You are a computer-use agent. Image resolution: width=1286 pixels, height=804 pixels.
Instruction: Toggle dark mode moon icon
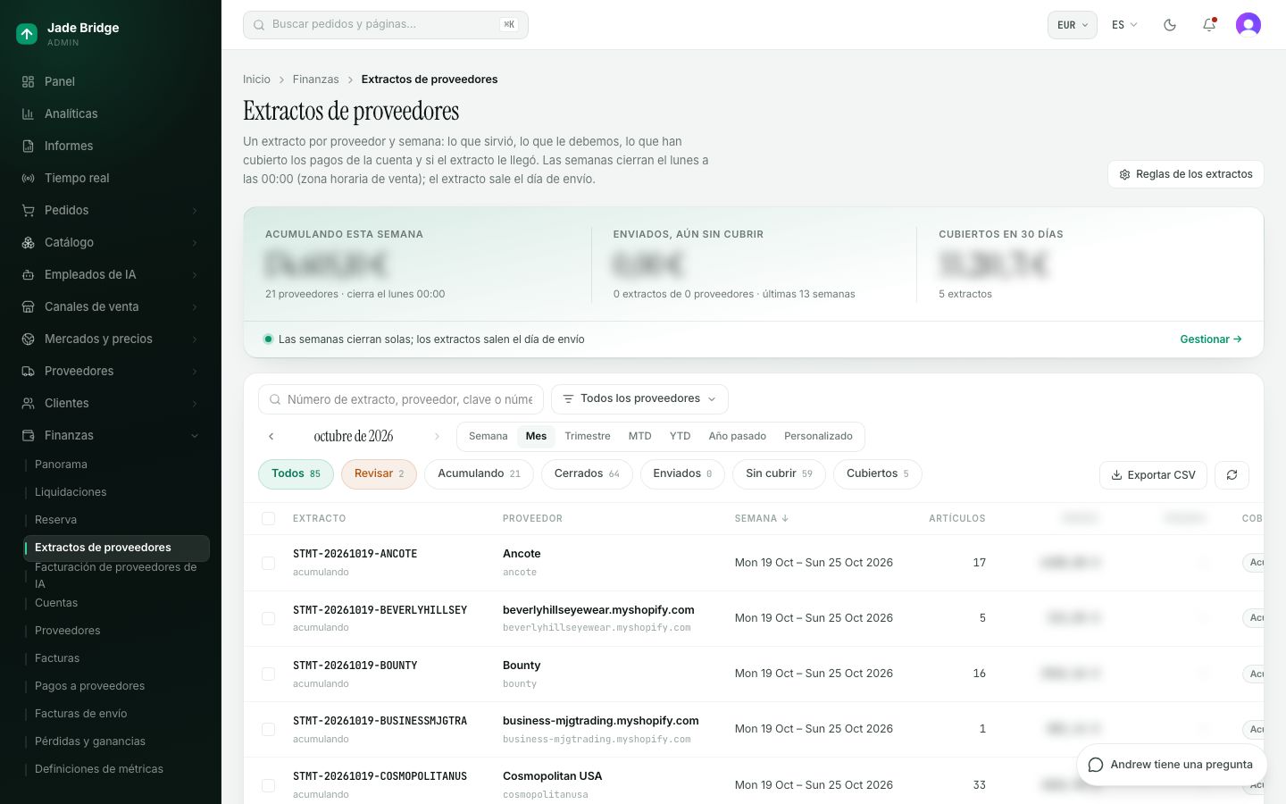click(1170, 25)
